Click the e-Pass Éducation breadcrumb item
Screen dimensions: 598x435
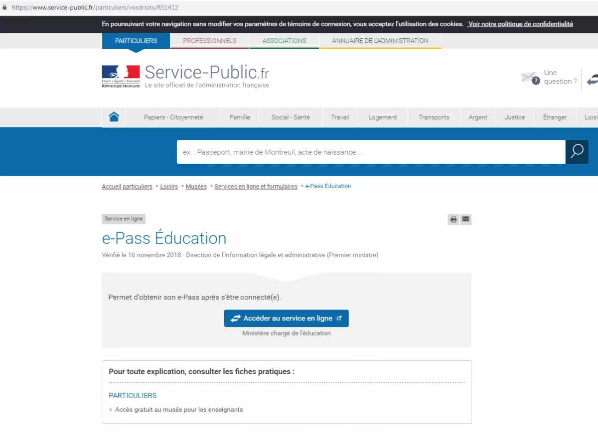328,186
